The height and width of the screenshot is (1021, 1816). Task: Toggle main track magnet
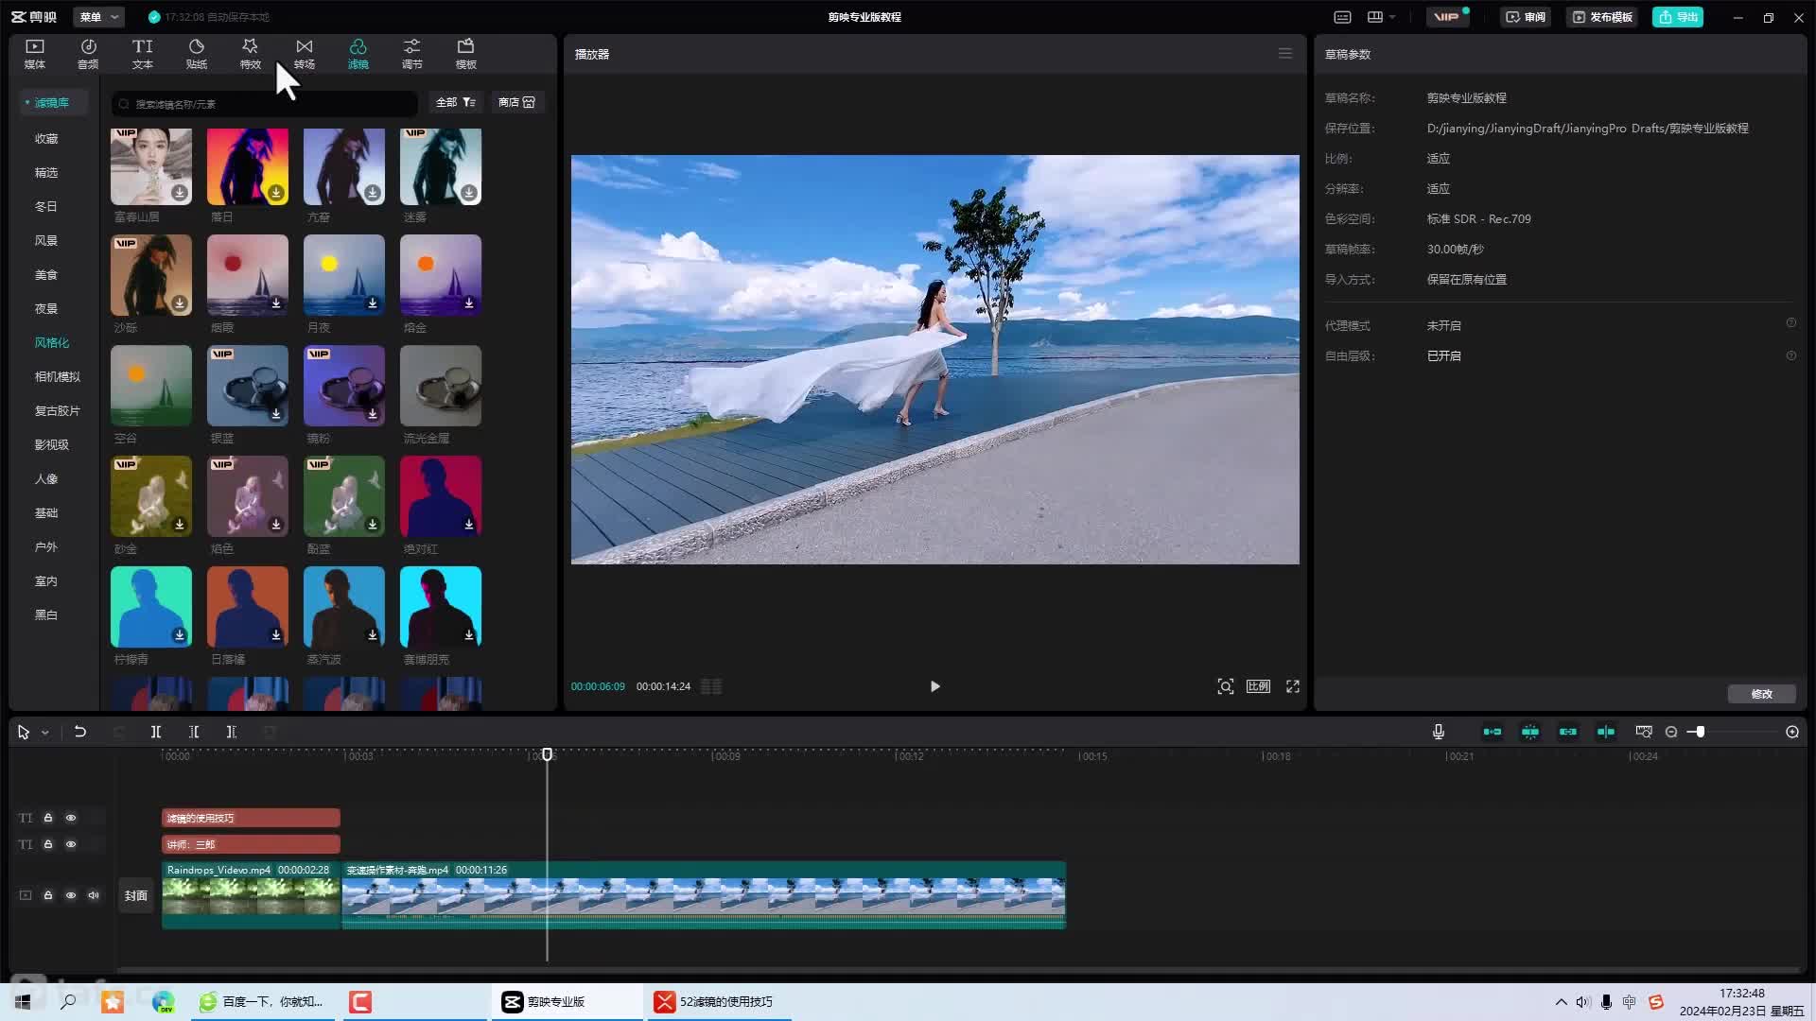point(1493,732)
